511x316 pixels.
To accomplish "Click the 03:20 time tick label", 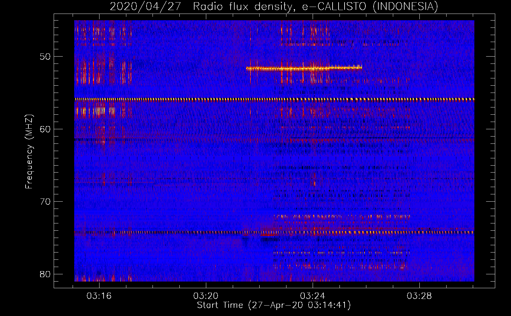I will coord(206,296).
